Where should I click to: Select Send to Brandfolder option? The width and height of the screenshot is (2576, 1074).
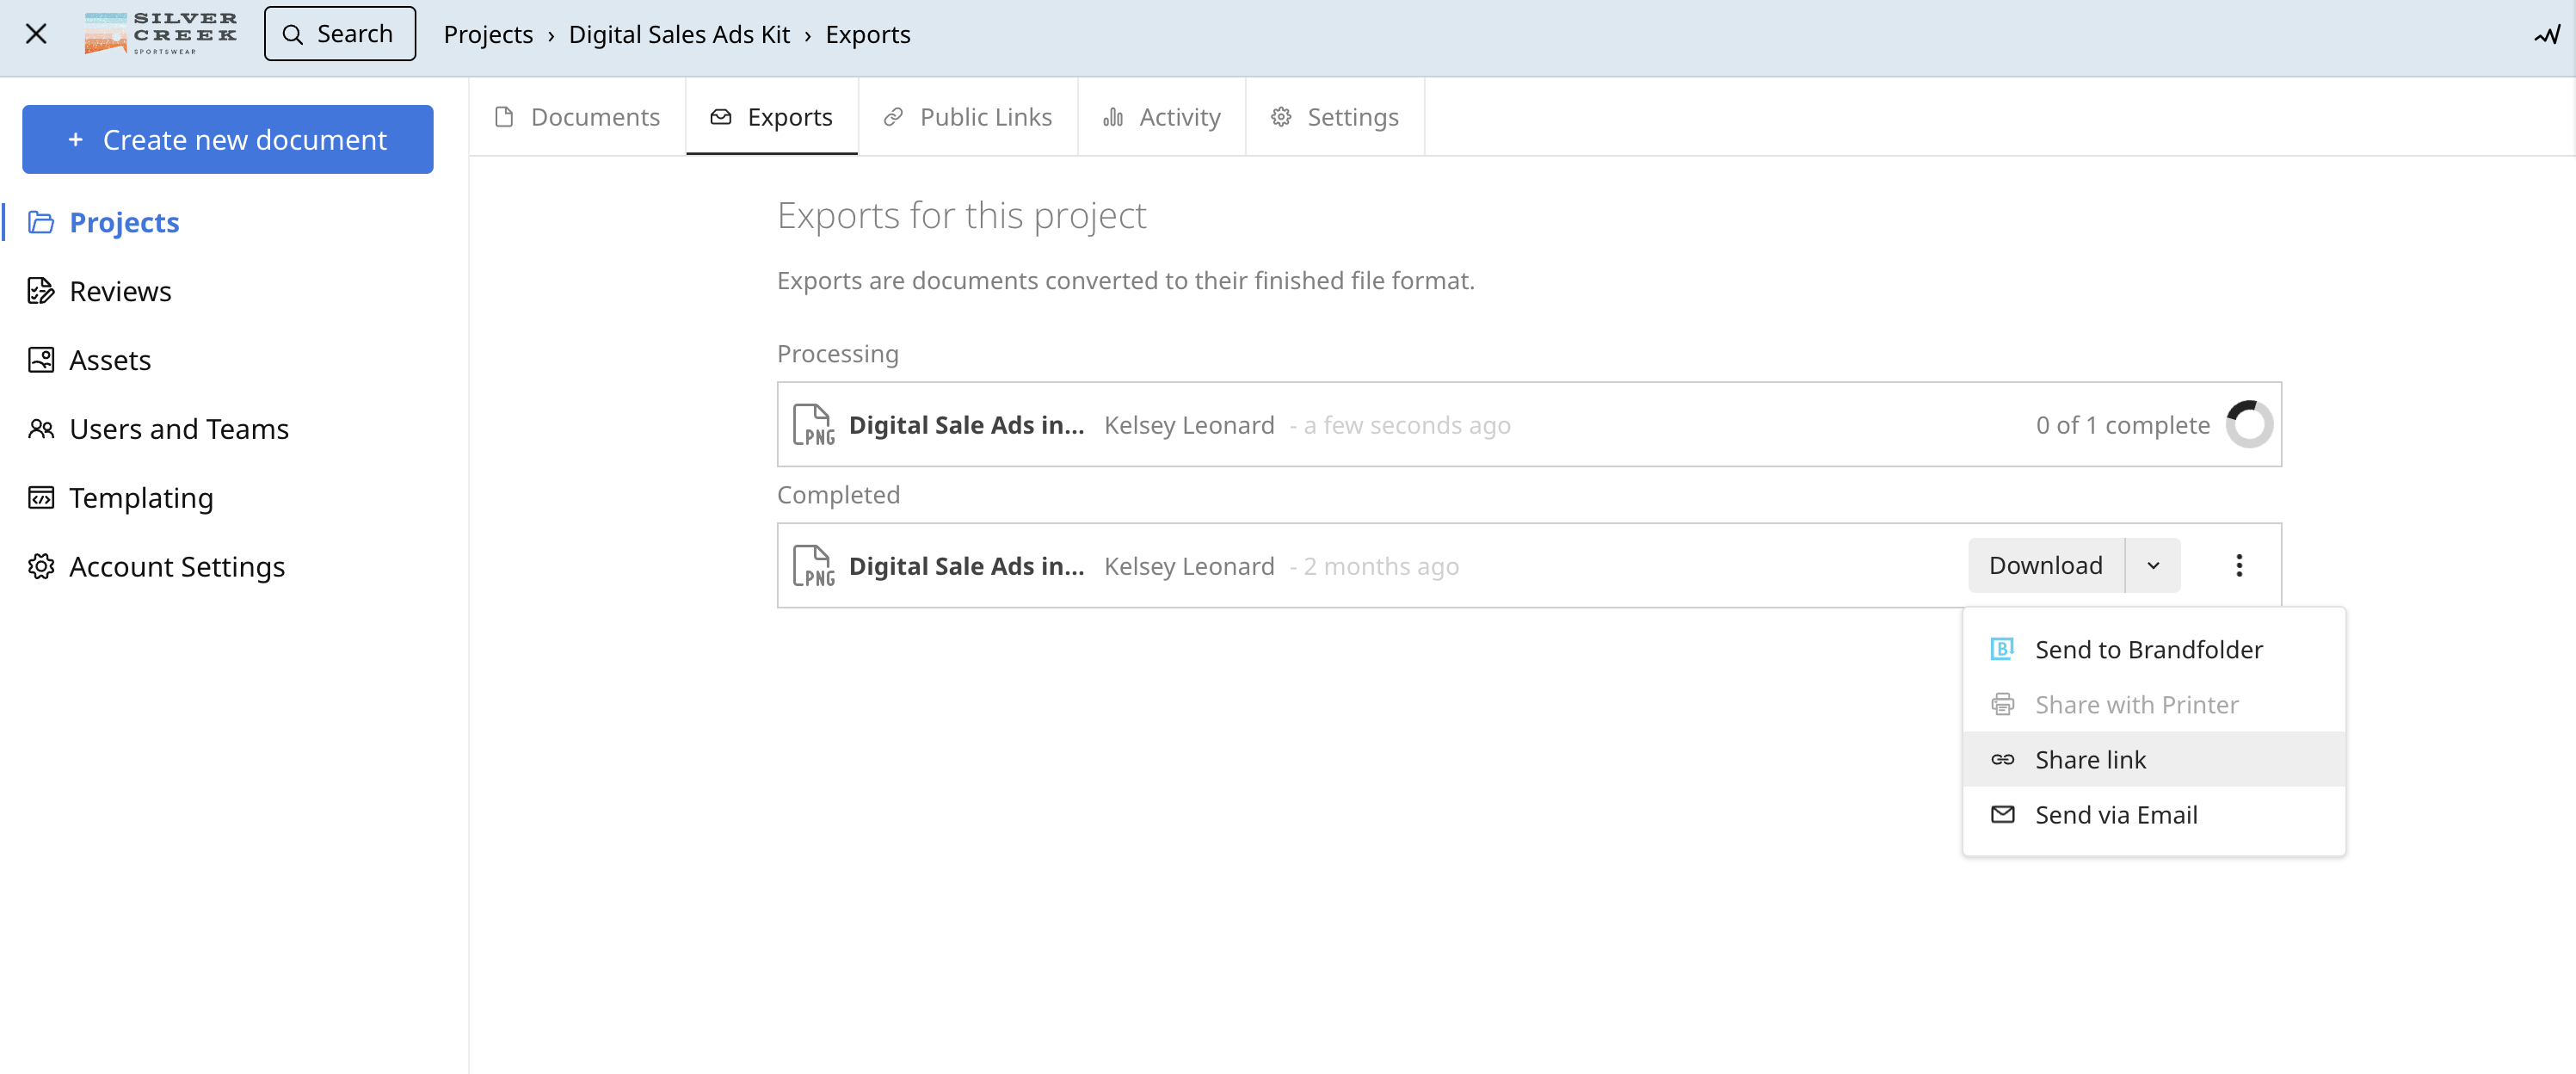(2148, 649)
